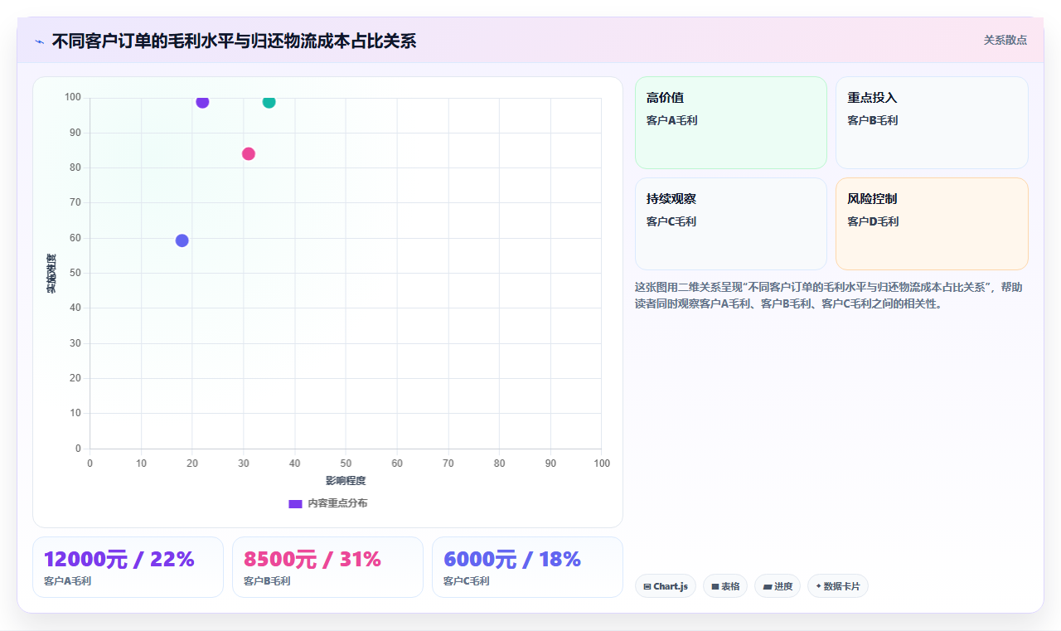Click the pink scatter point at 31

[249, 153]
